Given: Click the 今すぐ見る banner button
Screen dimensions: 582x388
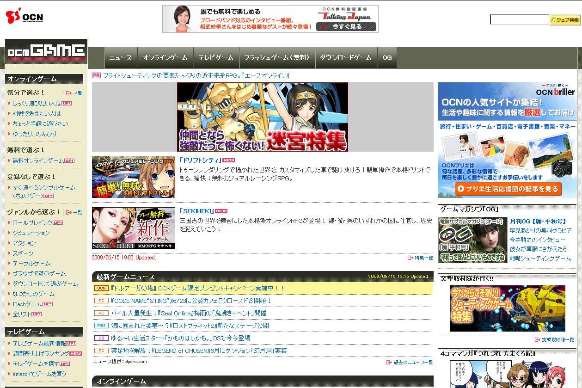Looking at the screenshot, I should [x=346, y=27].
